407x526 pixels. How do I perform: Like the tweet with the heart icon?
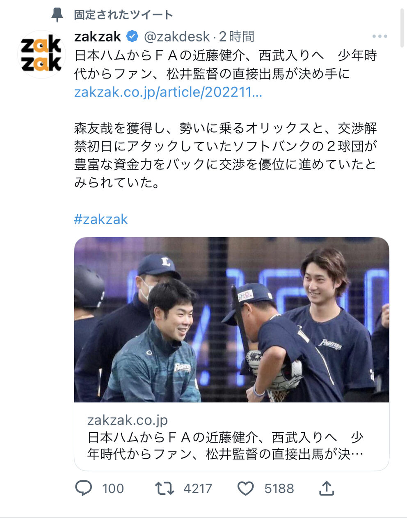pos(245,488)
